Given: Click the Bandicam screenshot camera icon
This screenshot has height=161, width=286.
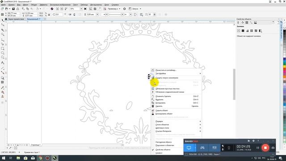Looking at the screenshot, I should [273, 148].
